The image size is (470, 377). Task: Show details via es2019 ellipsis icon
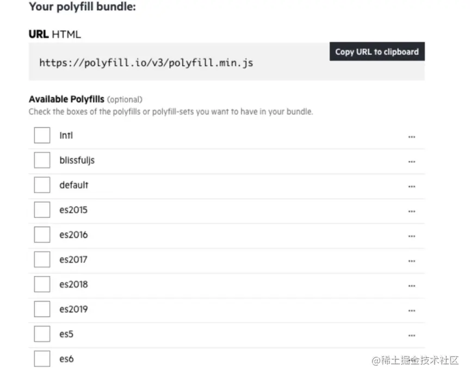tap(412, 311)
